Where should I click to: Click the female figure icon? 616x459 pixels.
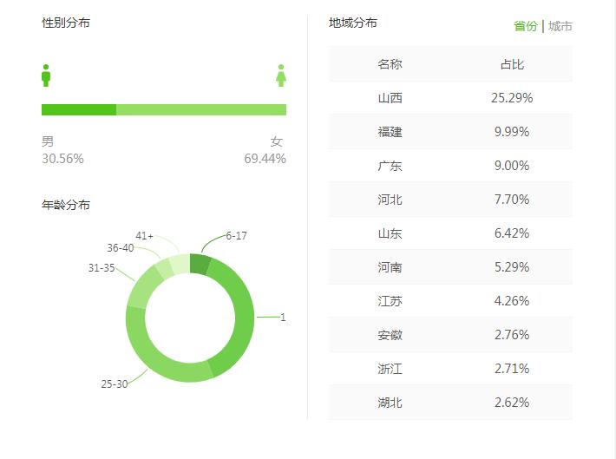click(x=281, y=75)
